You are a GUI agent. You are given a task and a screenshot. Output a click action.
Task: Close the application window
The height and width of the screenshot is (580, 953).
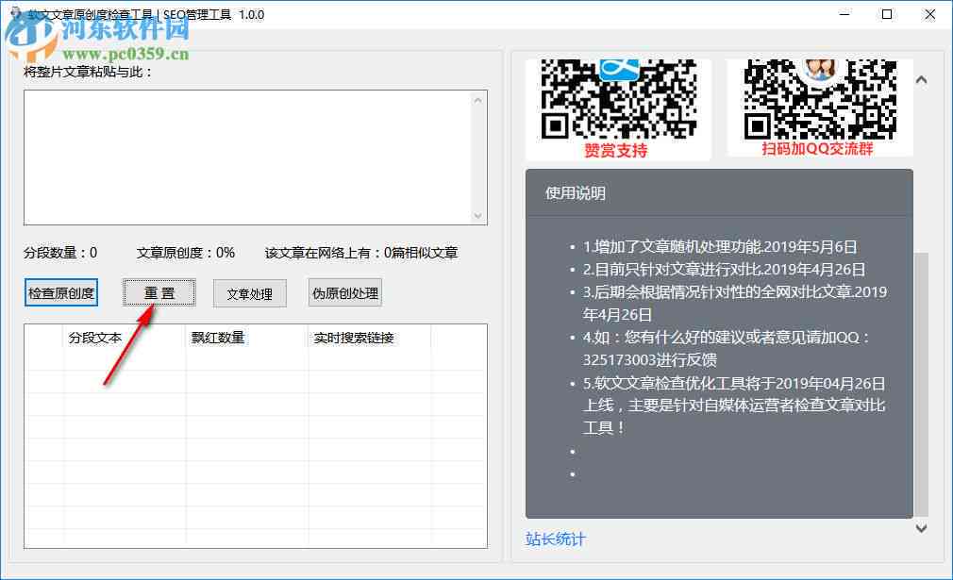930,14
